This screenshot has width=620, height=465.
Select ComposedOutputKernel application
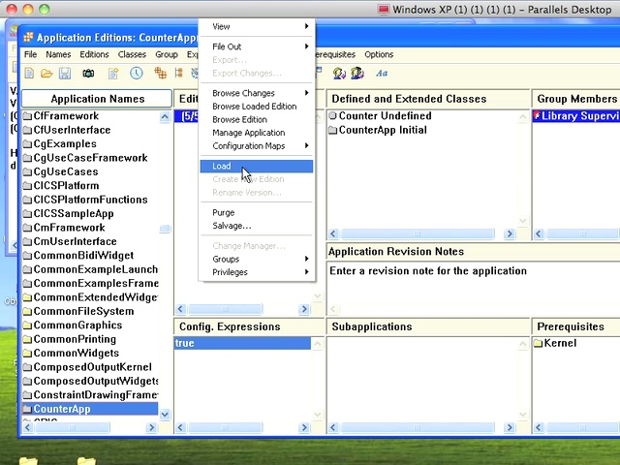[90, 367]
